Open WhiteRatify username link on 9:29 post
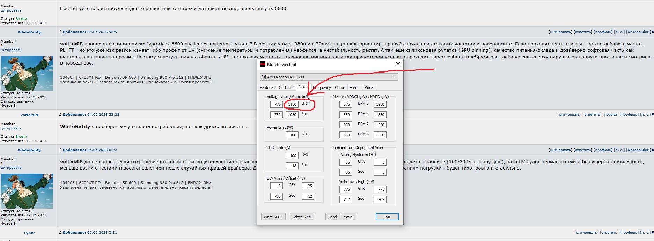The height and width of the screenshot is (241, 654). point(29,32)
